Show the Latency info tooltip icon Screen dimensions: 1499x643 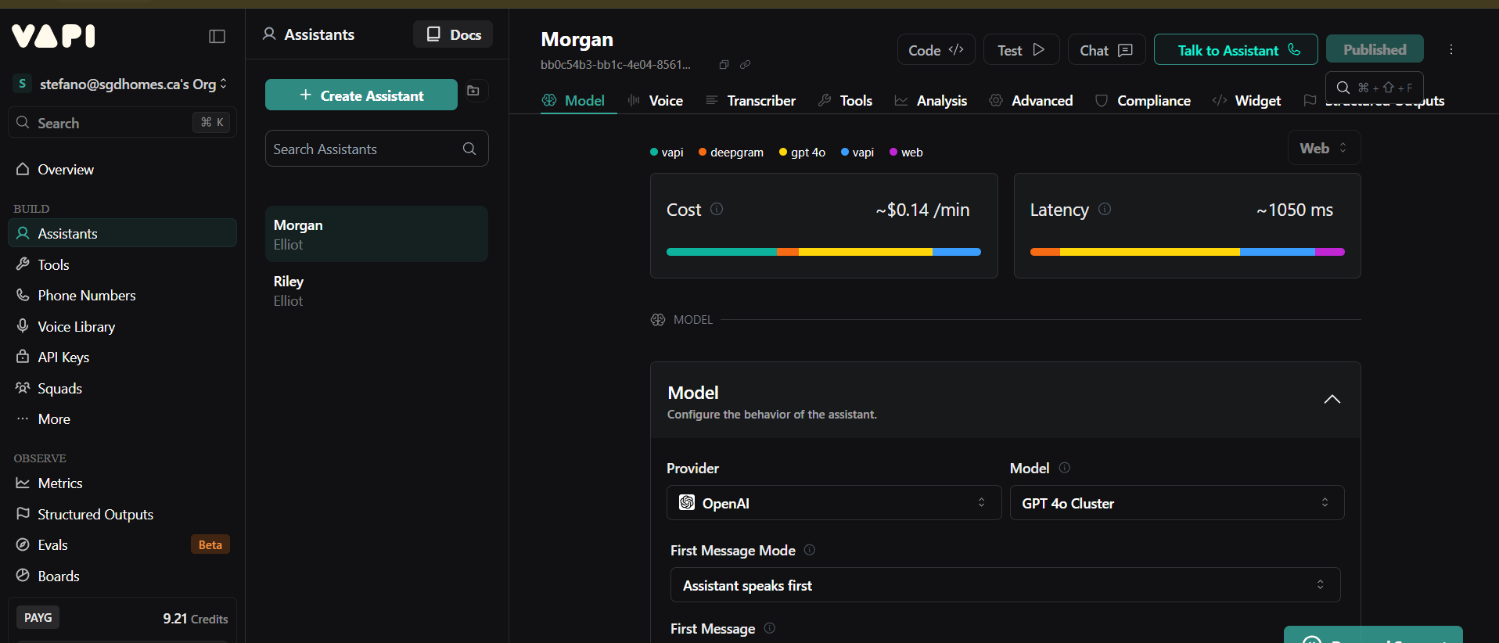(x=1105, y=209)
